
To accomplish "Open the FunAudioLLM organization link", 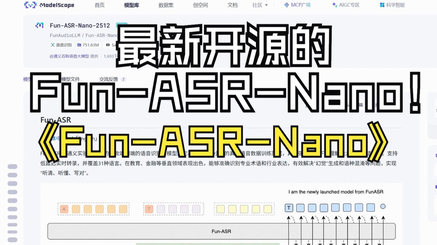I will (65, 35).
